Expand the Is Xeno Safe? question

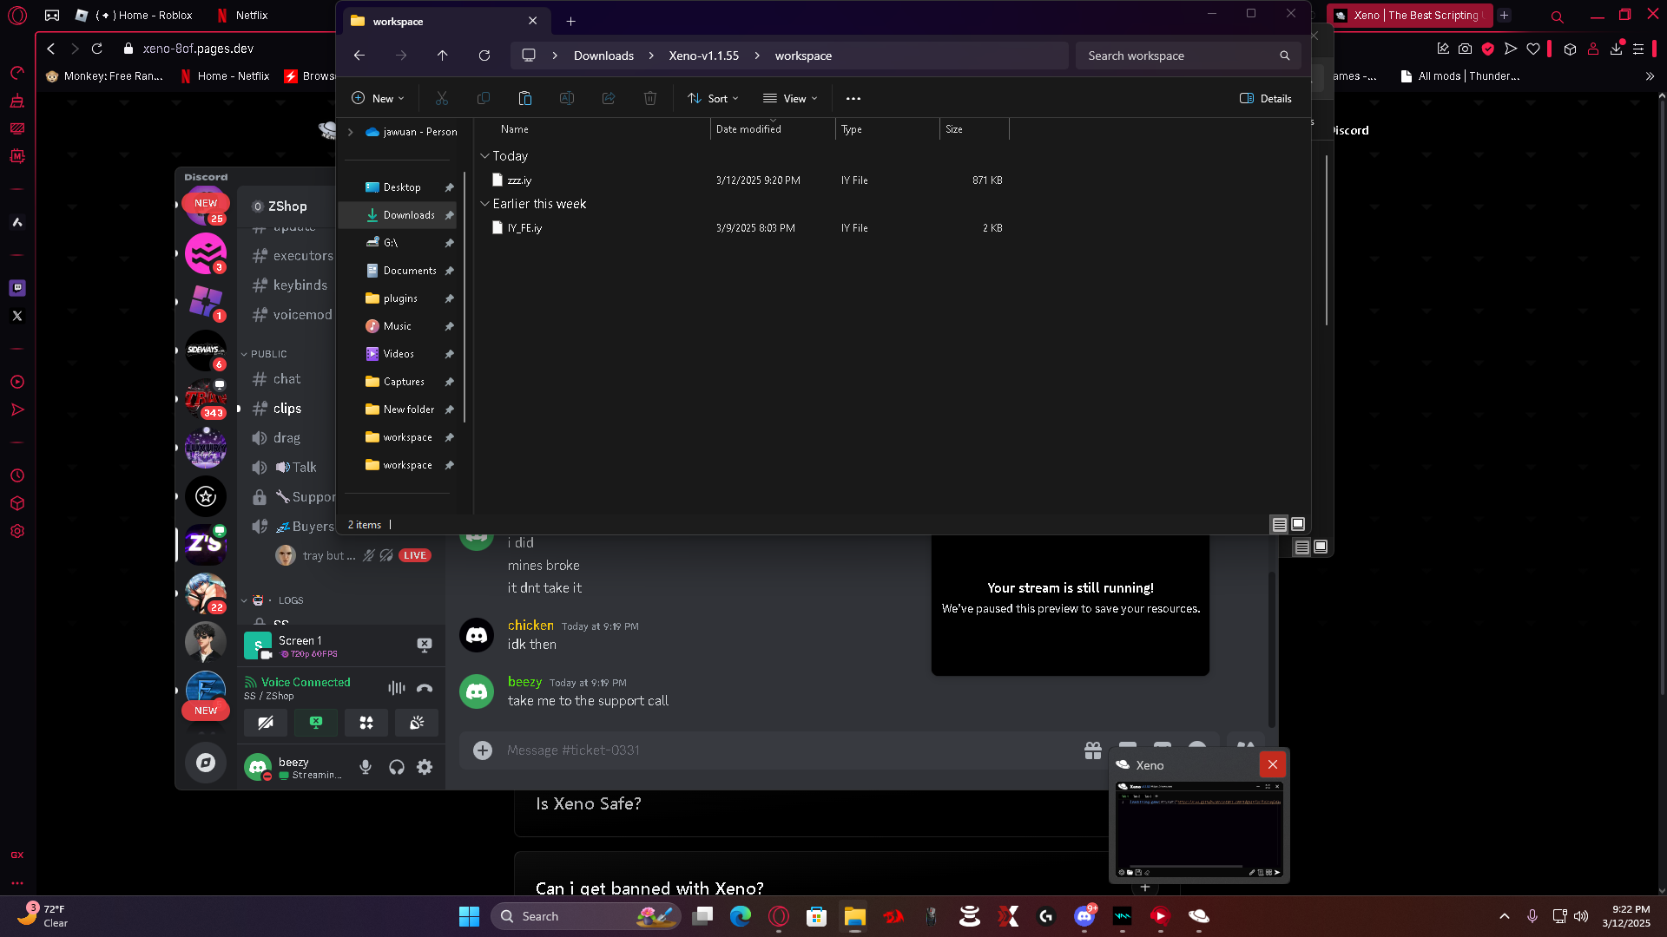tap(588, 804)
